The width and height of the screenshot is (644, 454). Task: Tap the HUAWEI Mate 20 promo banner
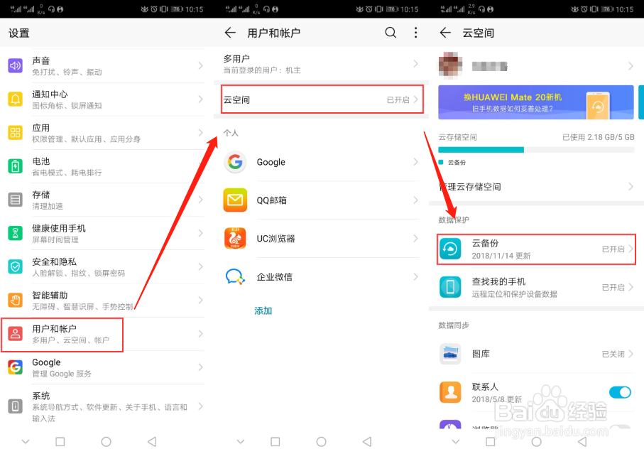point(536,102)
